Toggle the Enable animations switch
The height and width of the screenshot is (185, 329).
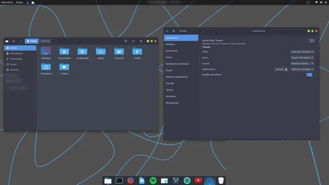[311, 74]
